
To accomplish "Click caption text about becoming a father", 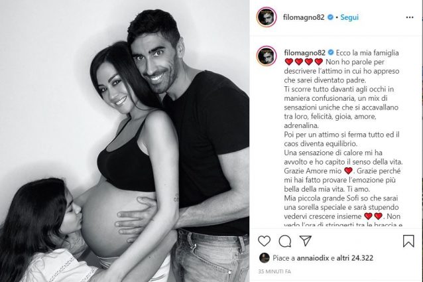I will click(341, 71).
